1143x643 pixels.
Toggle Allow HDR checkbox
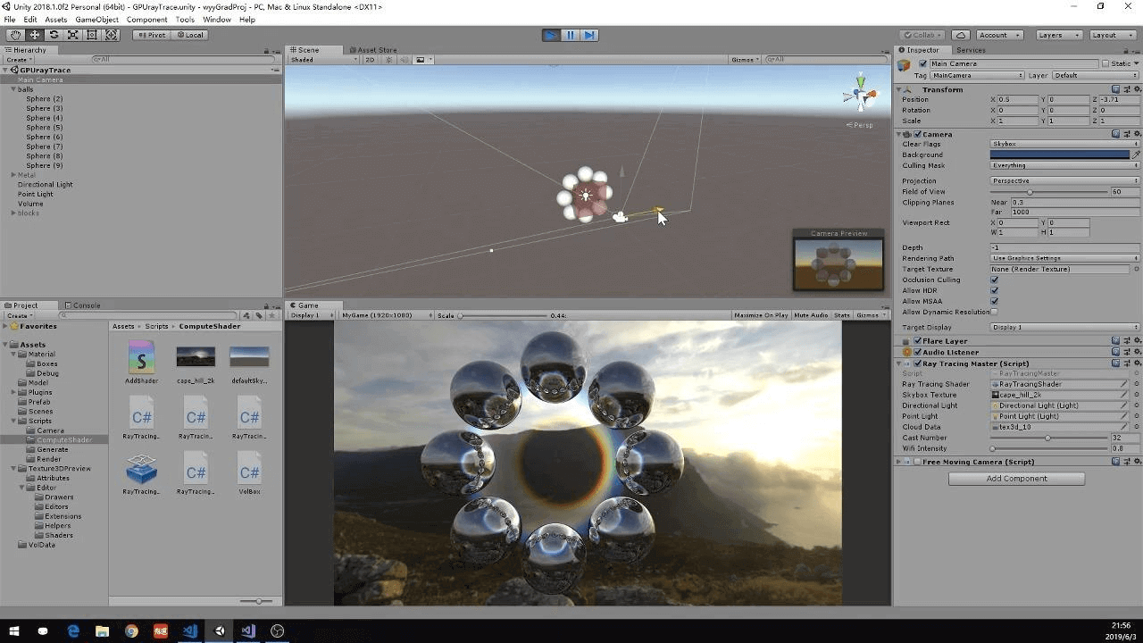pyautogui.click(x=994, y=290)
